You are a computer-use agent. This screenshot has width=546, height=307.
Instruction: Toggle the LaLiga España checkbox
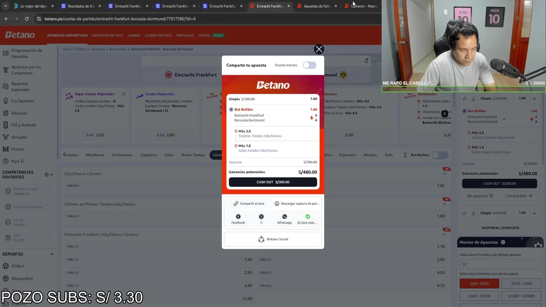point(48,222)
